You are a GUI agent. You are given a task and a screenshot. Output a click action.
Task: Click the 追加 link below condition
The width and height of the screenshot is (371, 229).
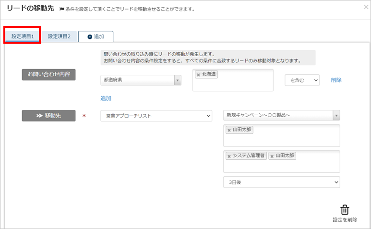[106, 98]
